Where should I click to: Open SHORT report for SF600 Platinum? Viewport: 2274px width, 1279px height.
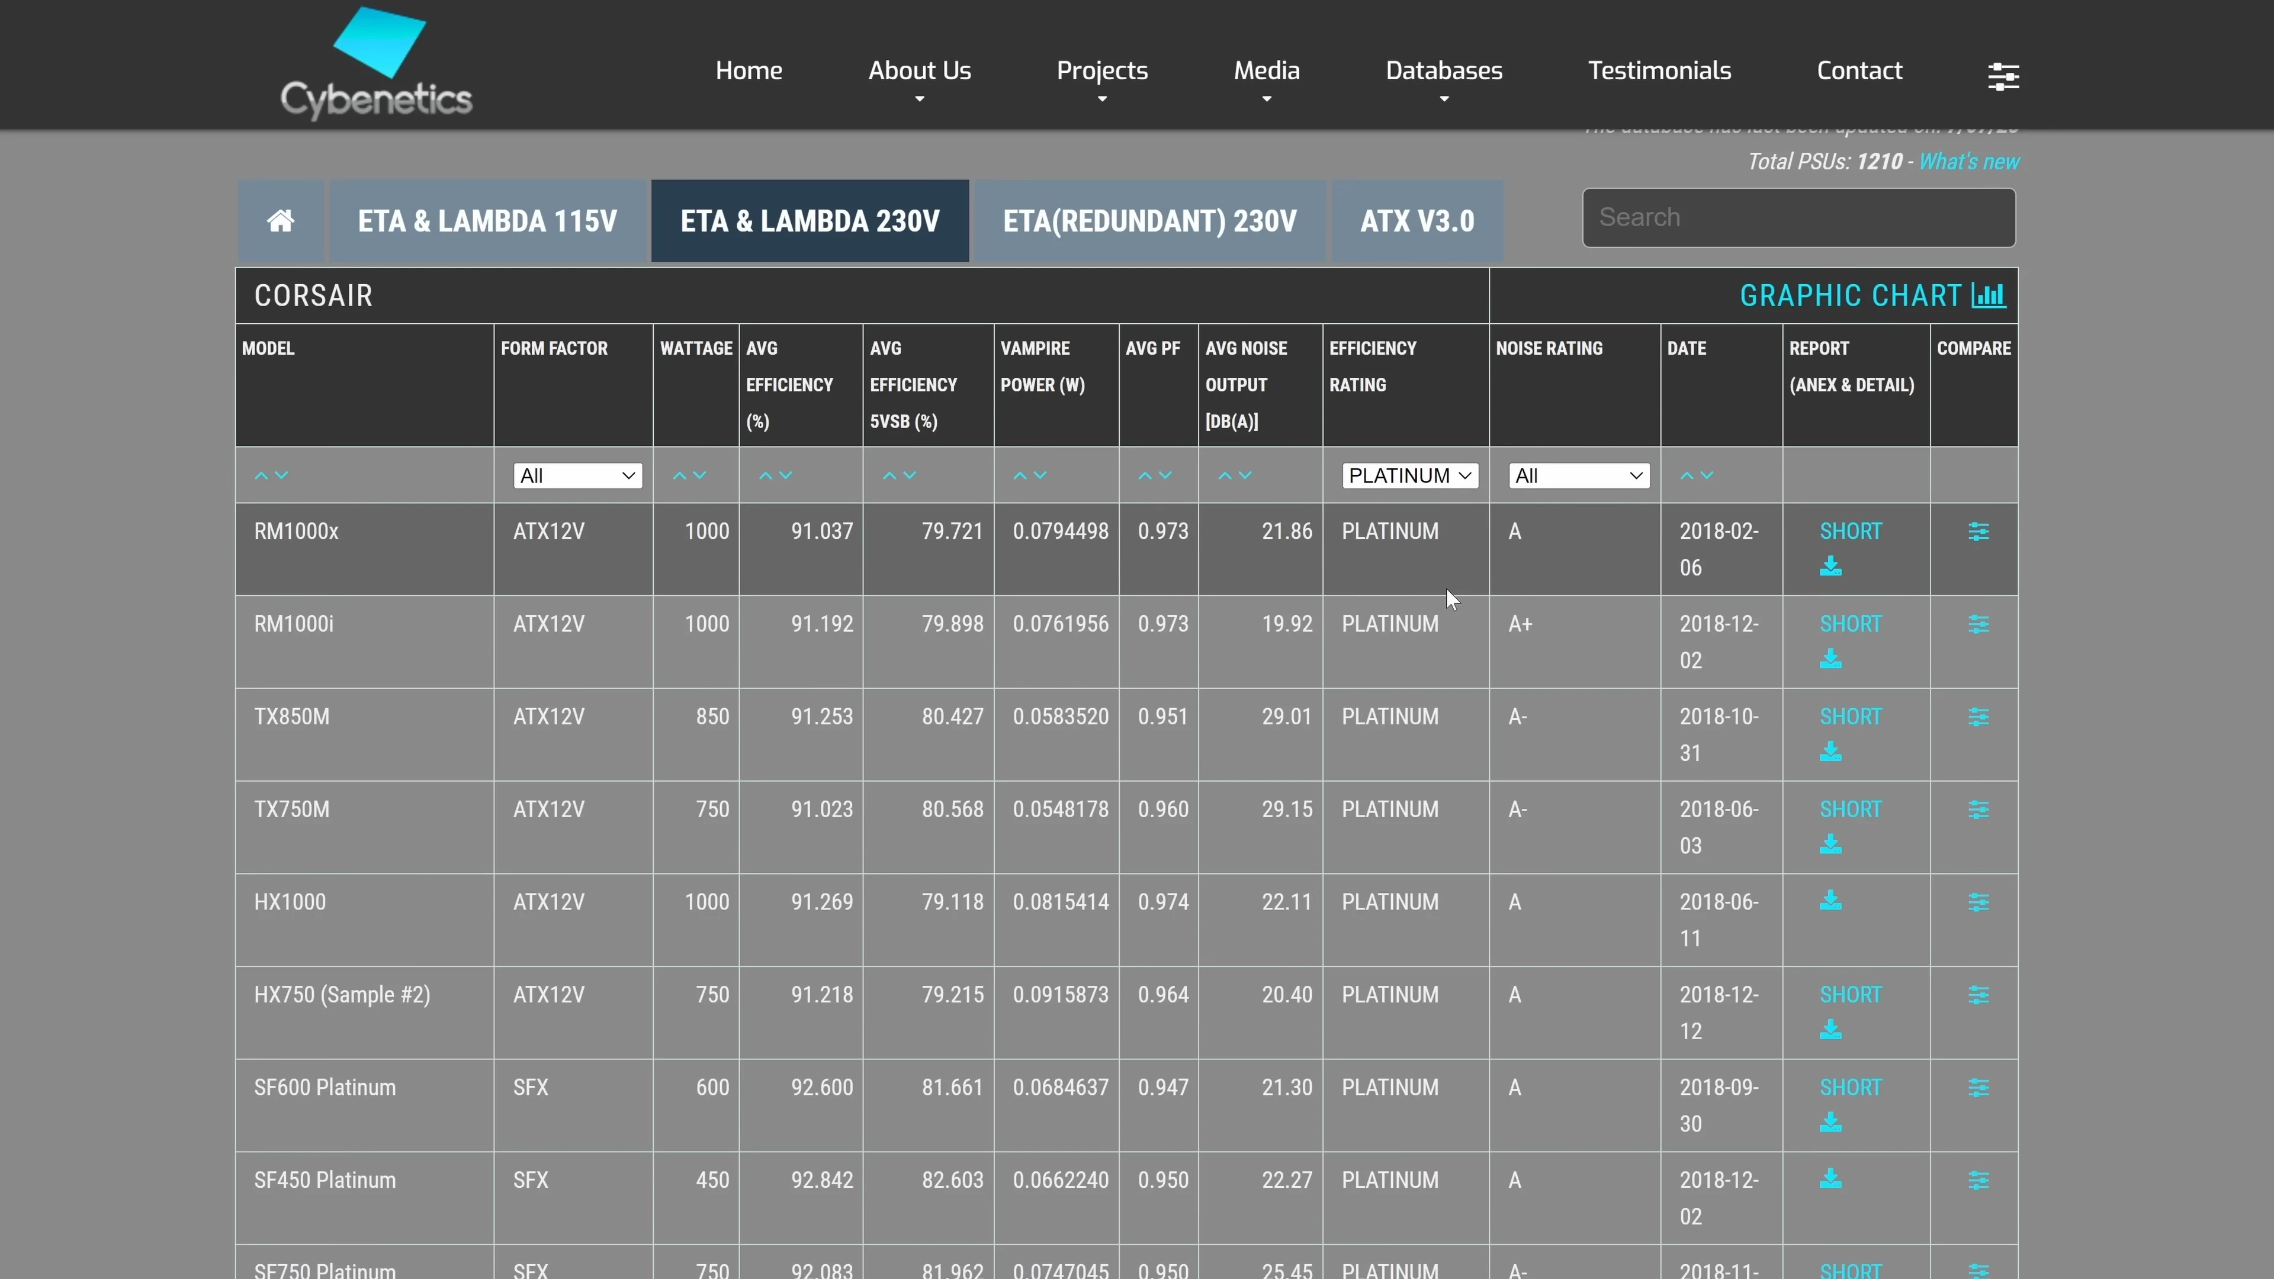(x=1850, y=1088)
